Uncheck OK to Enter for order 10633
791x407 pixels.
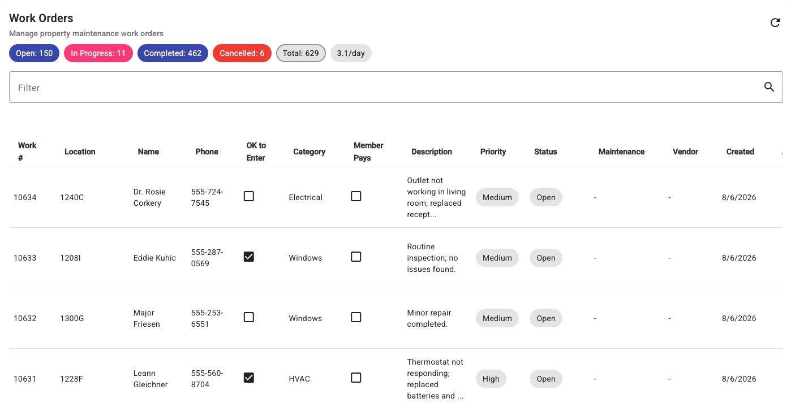[x=248, y=257]
